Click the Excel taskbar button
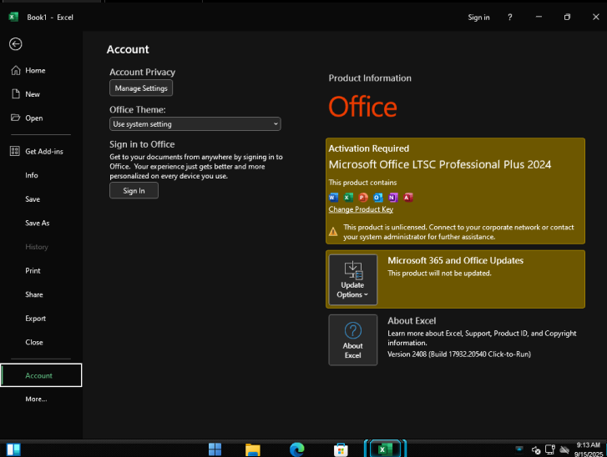Screen dimensions: 607x457 [385, 449]
